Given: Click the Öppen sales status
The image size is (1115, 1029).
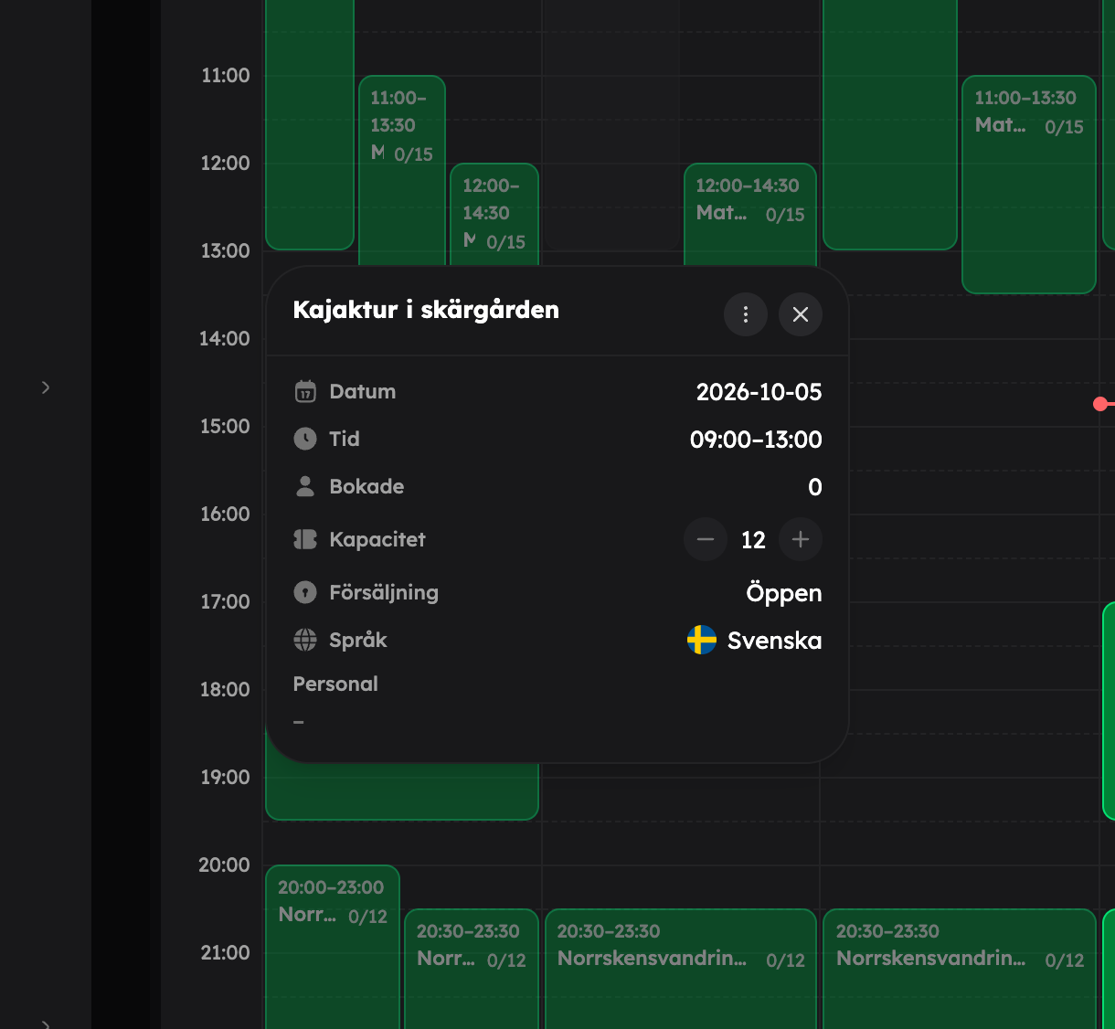Looking at the screenshot, I should [x=784, y=593].
